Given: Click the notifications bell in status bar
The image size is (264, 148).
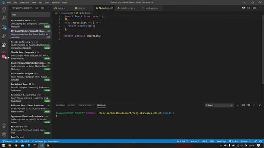Looking at the screenshot, I should 260,141.
